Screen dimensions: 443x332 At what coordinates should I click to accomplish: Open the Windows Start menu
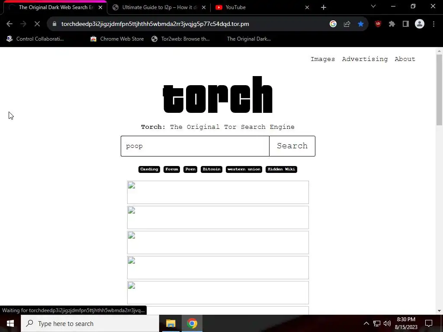[10, 323]
